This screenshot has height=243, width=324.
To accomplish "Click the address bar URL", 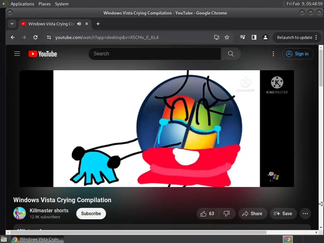I will coord(107,37).
